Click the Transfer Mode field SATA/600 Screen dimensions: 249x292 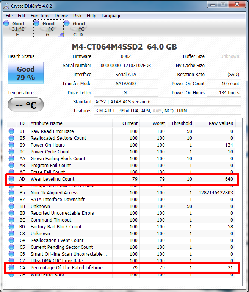click(x=126, y=84)
